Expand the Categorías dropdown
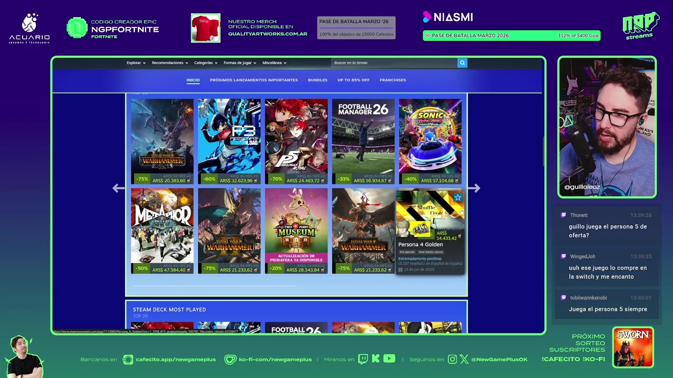The width and height of the screenshot is (673, 378). (x=206, y=63)
